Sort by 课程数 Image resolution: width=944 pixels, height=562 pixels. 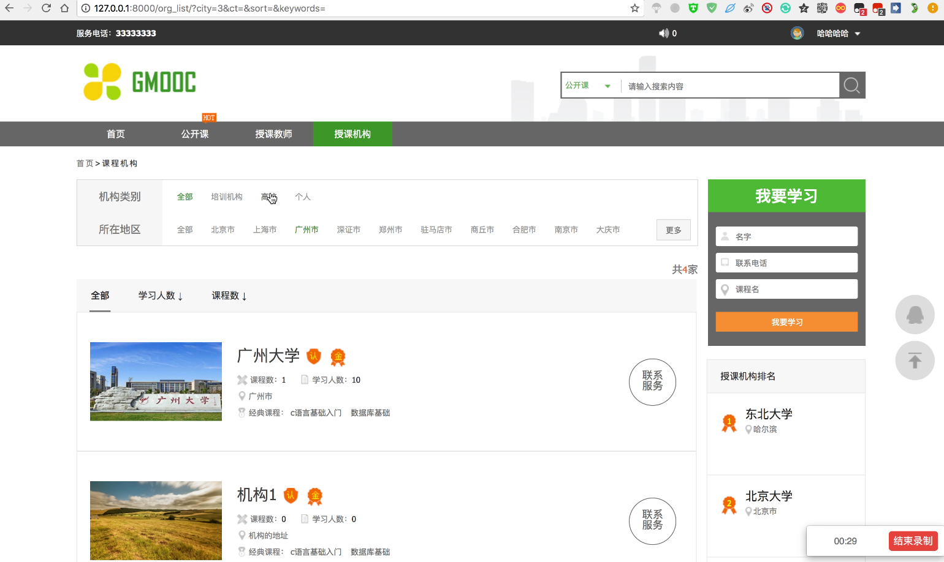tap(229, 296)
